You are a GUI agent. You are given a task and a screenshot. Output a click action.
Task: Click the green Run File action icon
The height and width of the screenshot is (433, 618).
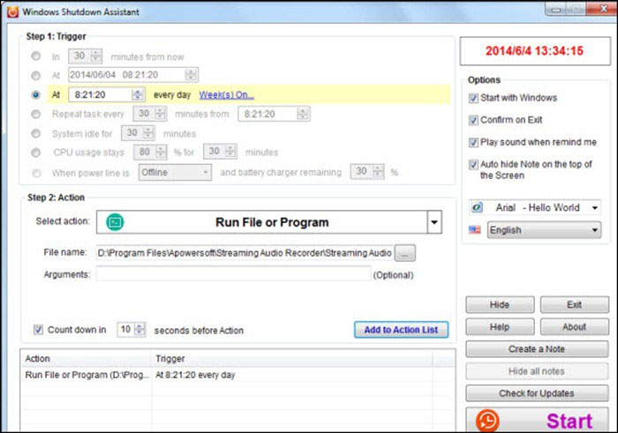115,222
